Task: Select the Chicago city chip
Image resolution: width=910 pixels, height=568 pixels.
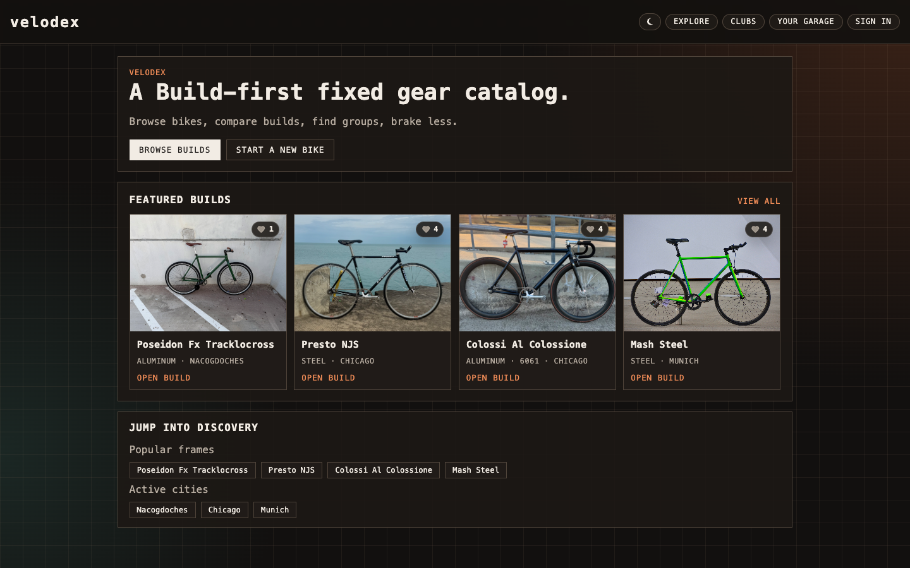Action: pyautogui.click(x=224, y=510)
